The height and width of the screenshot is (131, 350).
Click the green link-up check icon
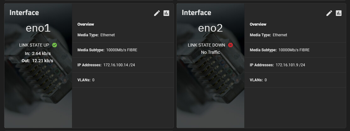point(55,45)
